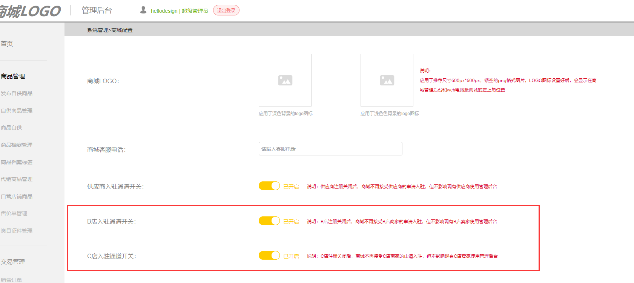Click the 退出登录 logout button
634x283 pixels.
[226, 11]
